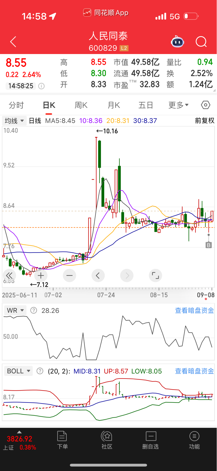Open the 更多 dropdown
The image size is (217, 471).
coord(179,105)
